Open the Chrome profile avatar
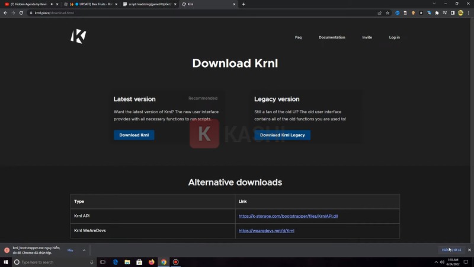Image resolution: width=474 pixels, height=267 pixels. [x=461, y=13]
